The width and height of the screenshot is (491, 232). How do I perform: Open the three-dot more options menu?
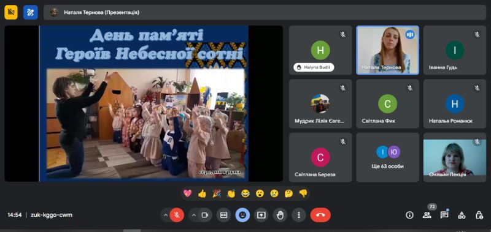[299, 215]
